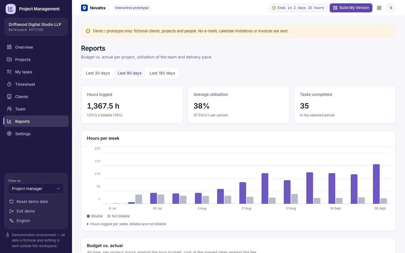Image resolution: width=405 pixels, height=253 pixels.
Task: Click the Overview grid icon in sidebar
Action: pyautogui.click(x=9, y=47)
